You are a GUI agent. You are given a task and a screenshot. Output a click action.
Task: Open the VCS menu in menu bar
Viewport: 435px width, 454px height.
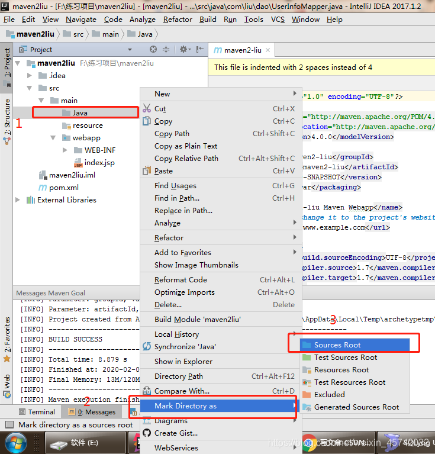click(278, 20)
